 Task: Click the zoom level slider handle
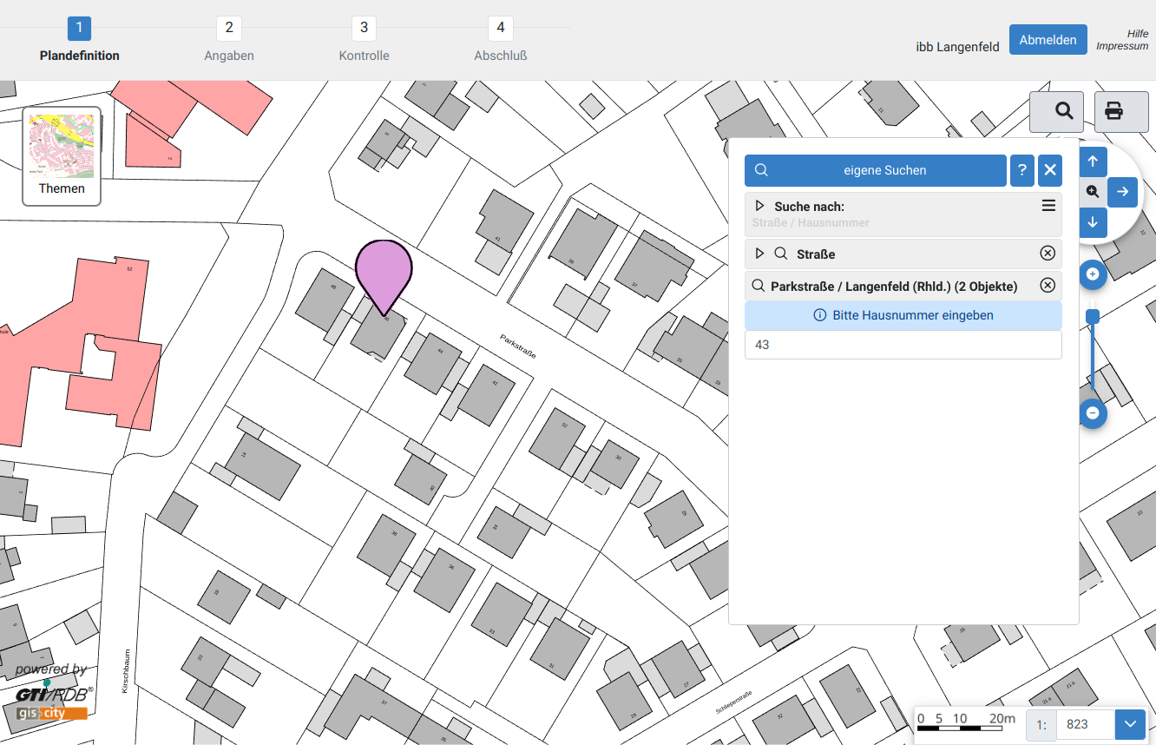click(x=1093, y=316)
